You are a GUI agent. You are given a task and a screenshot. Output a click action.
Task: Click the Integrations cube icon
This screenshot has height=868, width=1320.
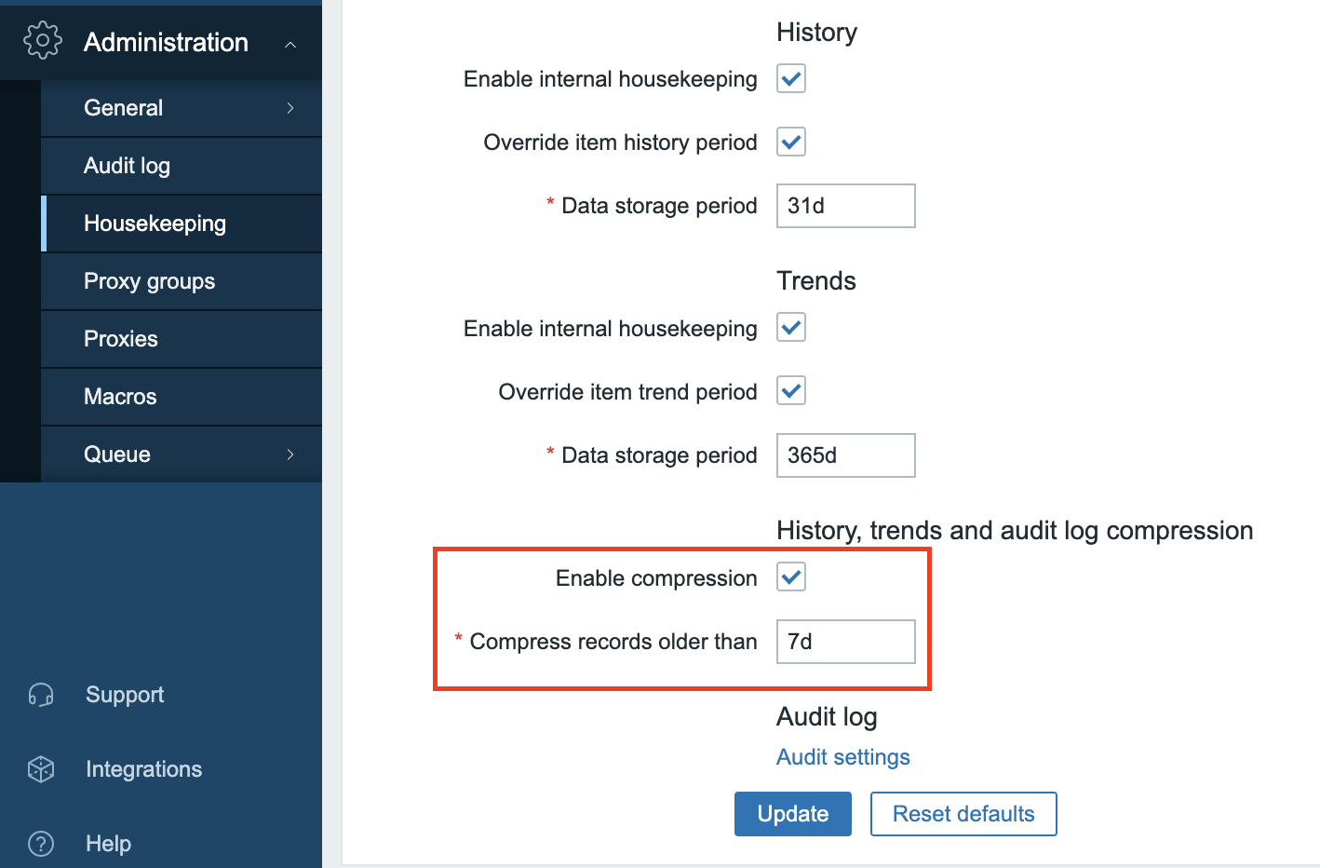coord(41,768)
